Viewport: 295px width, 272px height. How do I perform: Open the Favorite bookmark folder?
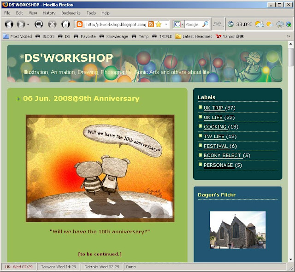click(85, 36)
